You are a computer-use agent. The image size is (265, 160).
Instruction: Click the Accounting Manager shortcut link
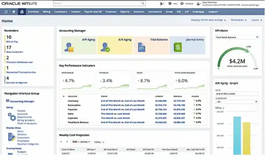[22, 101]
